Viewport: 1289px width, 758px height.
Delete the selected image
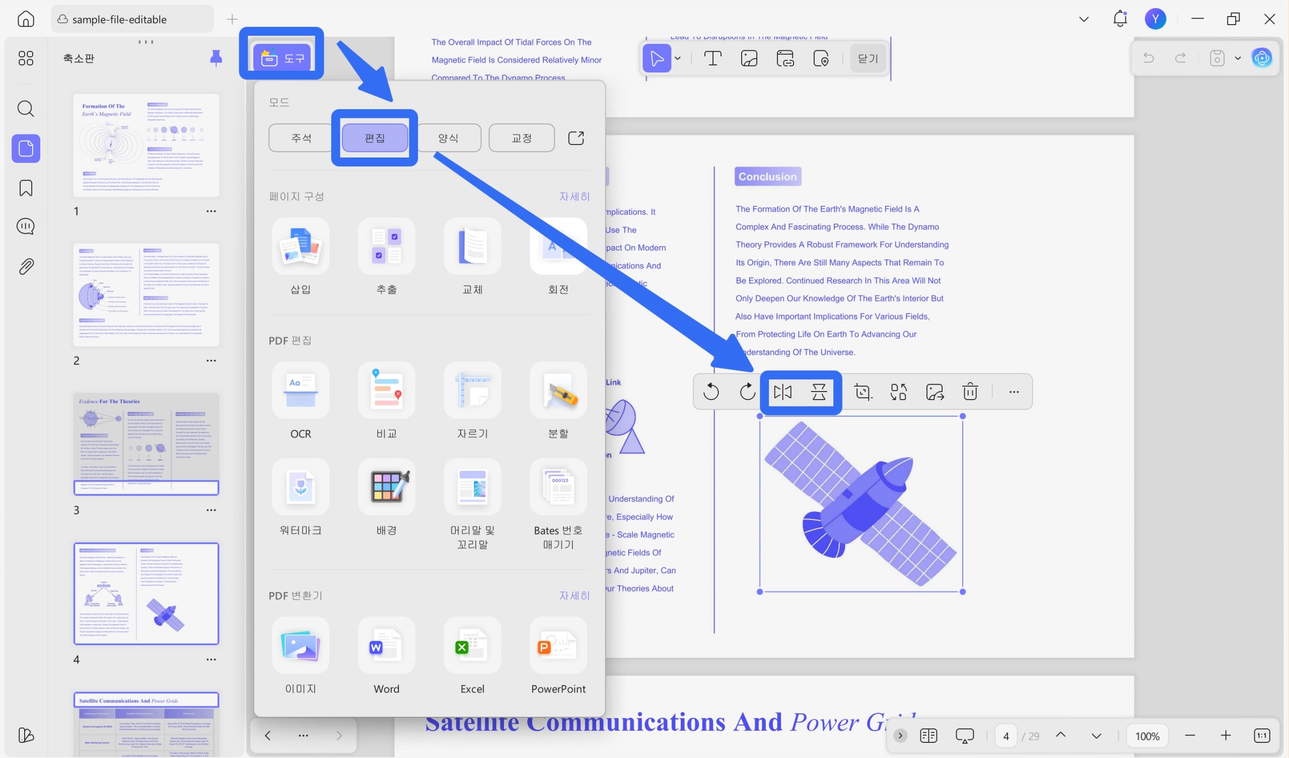(970, 392)
